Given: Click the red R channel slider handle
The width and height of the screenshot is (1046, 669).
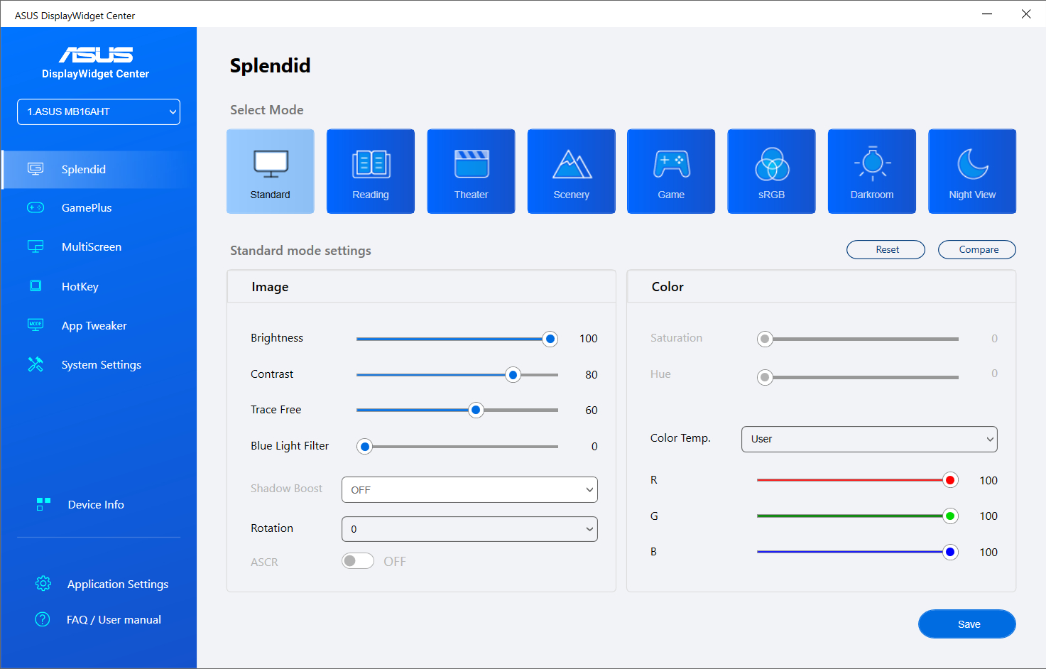Looking at the screenshot, I should (x=950, y=480).
